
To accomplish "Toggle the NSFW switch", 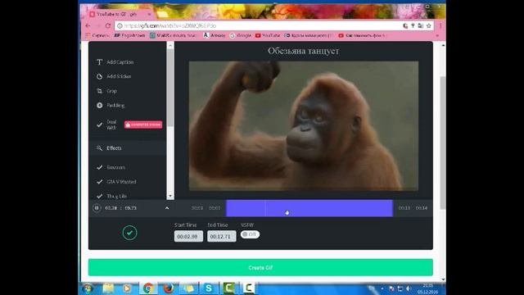I will (250, 234).
